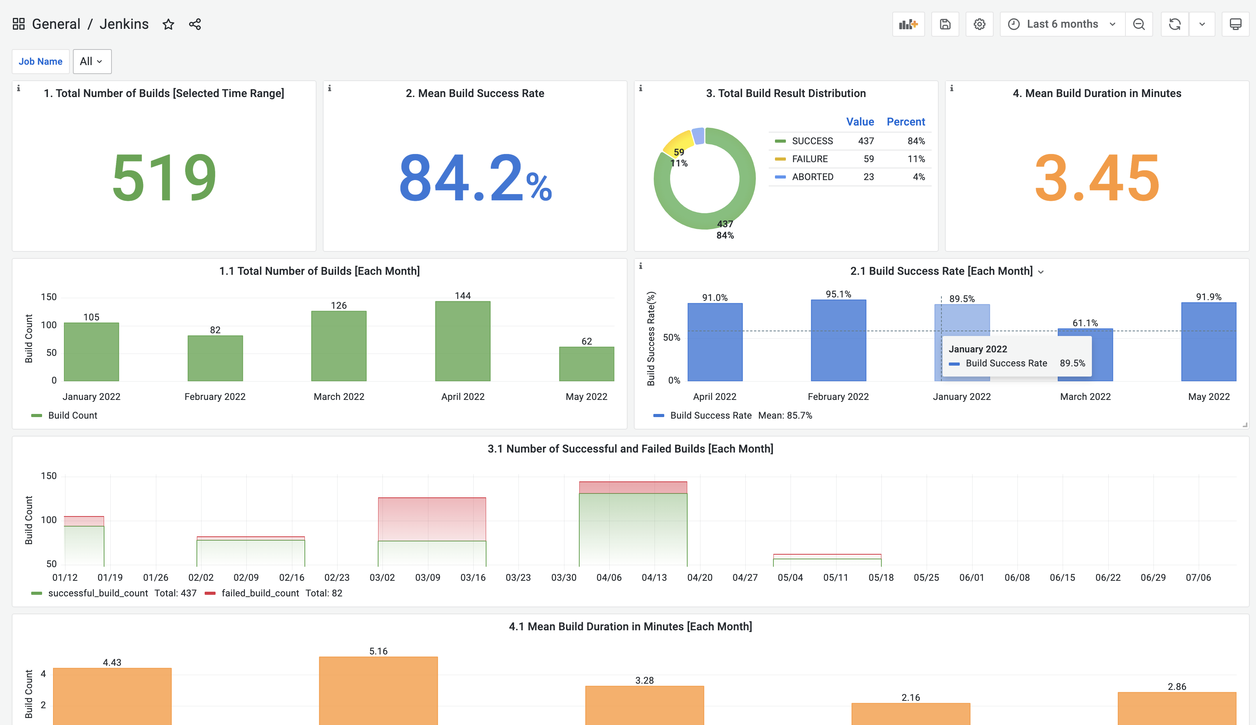Click the Build Count legend color swatch

click(x=36, y=415)
